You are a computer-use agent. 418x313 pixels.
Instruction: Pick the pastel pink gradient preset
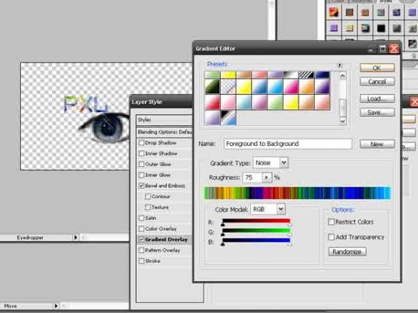tap(229, 102)
